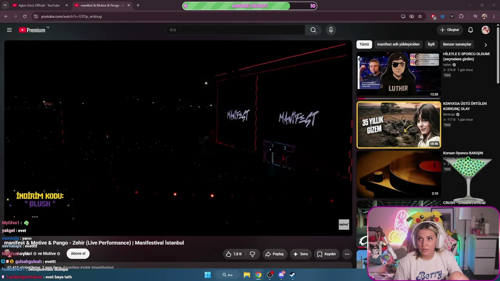The width and height of the screenshot is (500, 281).
Task: Open File Explorer from the taskbar
Action: [x=247, y=275]
